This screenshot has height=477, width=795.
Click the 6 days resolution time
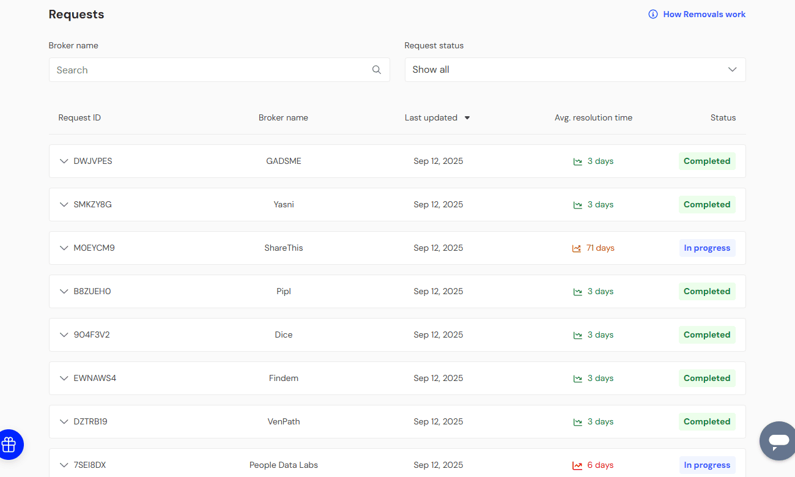click(x=601, y=465)
